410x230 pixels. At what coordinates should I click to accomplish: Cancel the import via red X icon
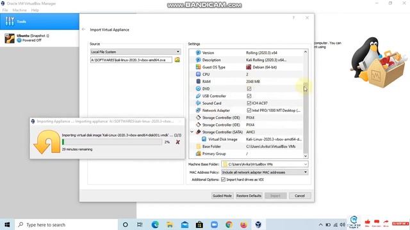(178, 142)
